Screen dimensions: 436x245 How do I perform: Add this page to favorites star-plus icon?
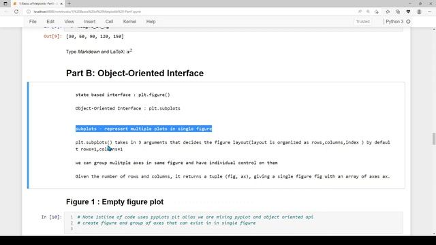coord(377,12)
